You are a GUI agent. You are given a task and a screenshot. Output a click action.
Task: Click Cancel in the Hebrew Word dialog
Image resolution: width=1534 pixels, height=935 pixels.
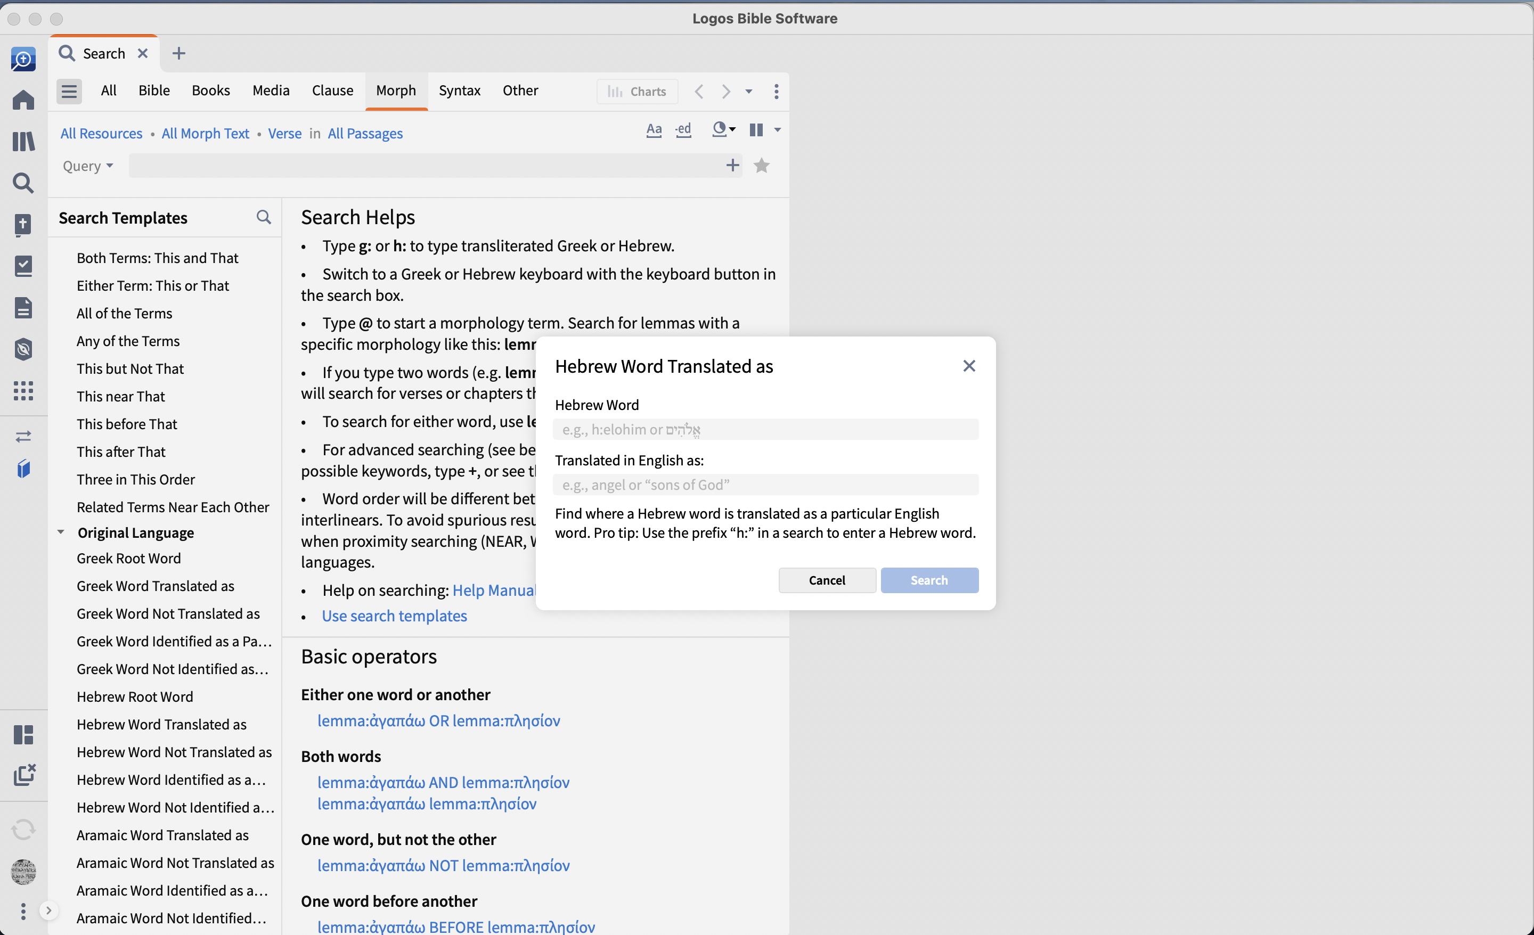[x=827, y=580]
